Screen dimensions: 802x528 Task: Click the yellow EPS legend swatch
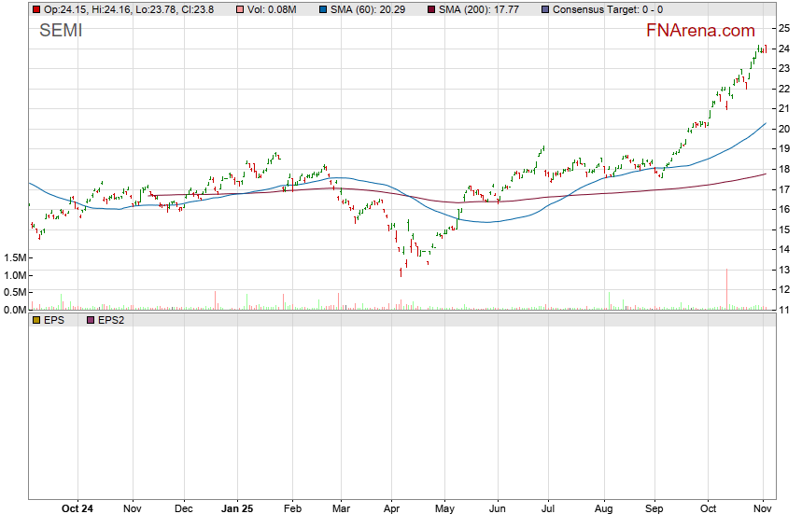point(36,320)
